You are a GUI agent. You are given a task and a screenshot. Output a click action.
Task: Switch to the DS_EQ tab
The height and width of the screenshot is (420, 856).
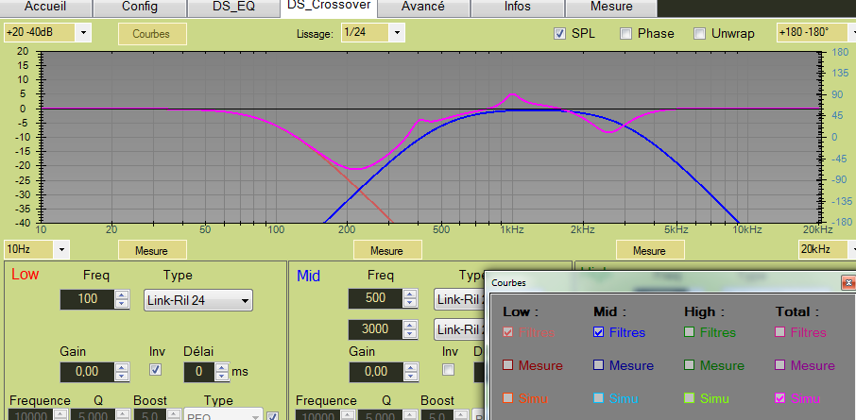232,7
